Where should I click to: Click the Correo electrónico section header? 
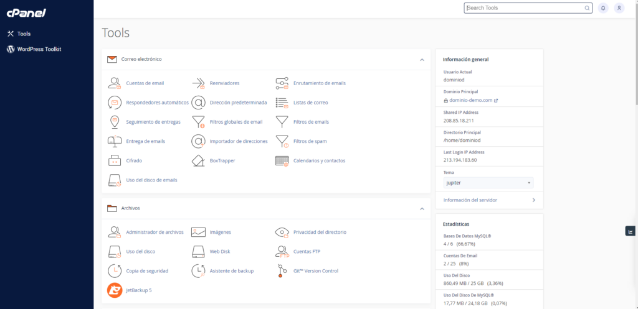point(266,59)
